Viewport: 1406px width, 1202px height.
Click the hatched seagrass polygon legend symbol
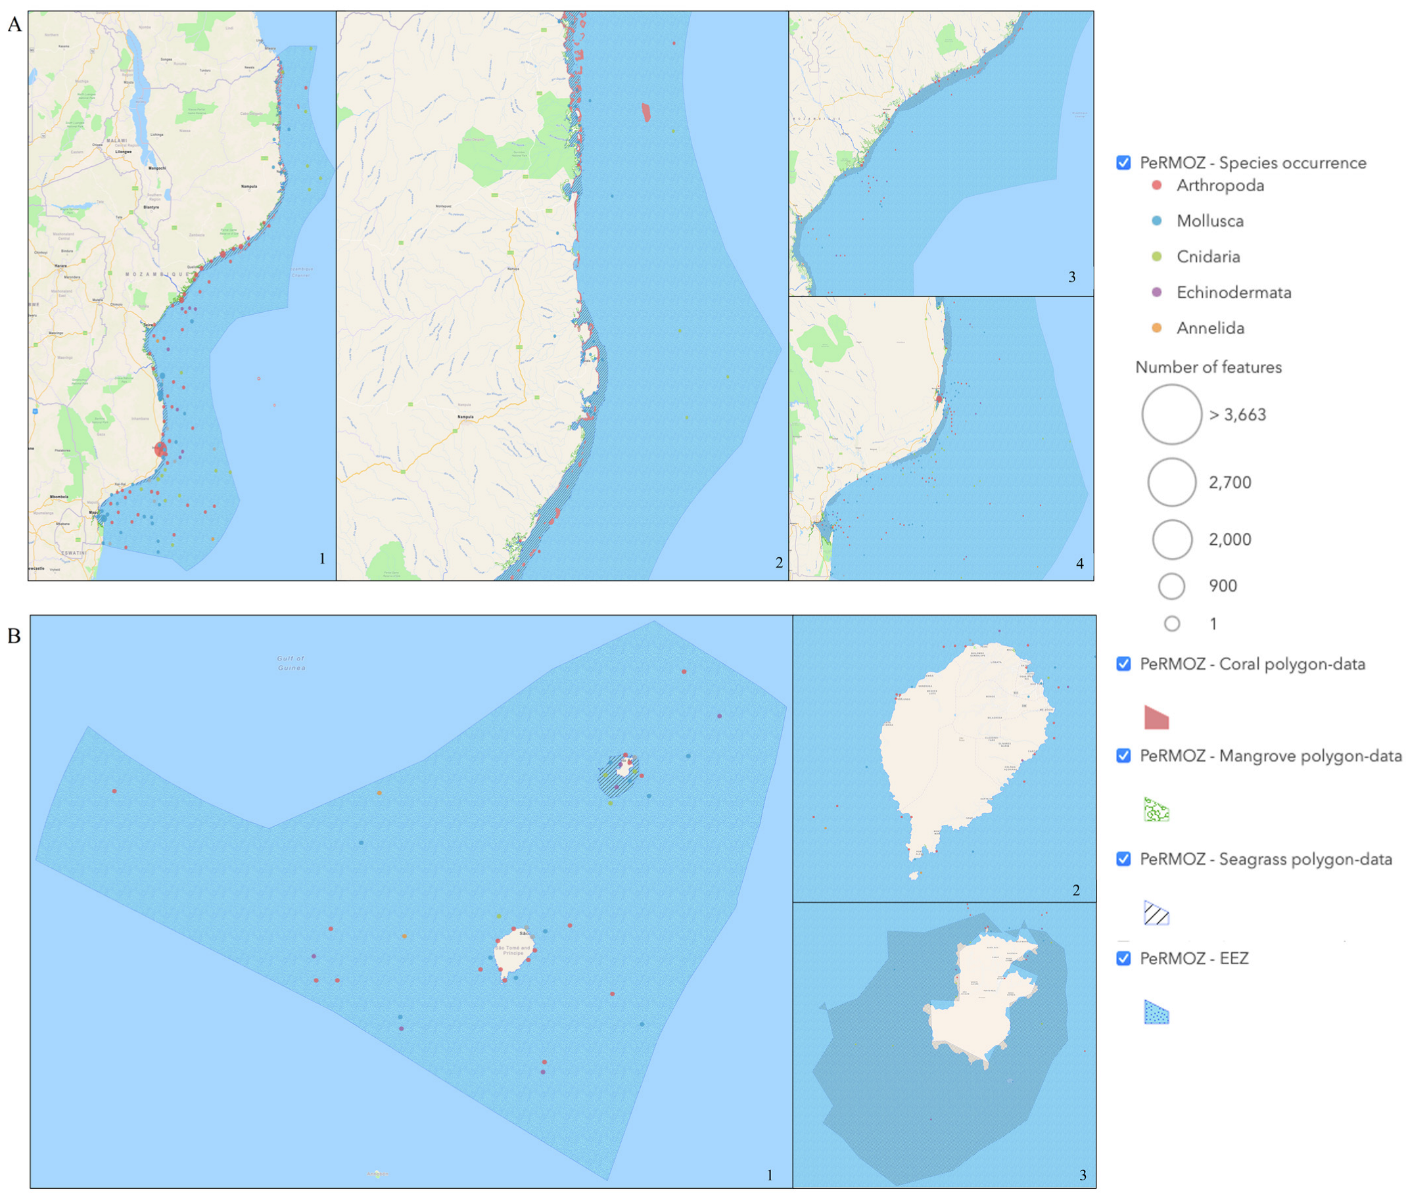[x=1156, y=913]
